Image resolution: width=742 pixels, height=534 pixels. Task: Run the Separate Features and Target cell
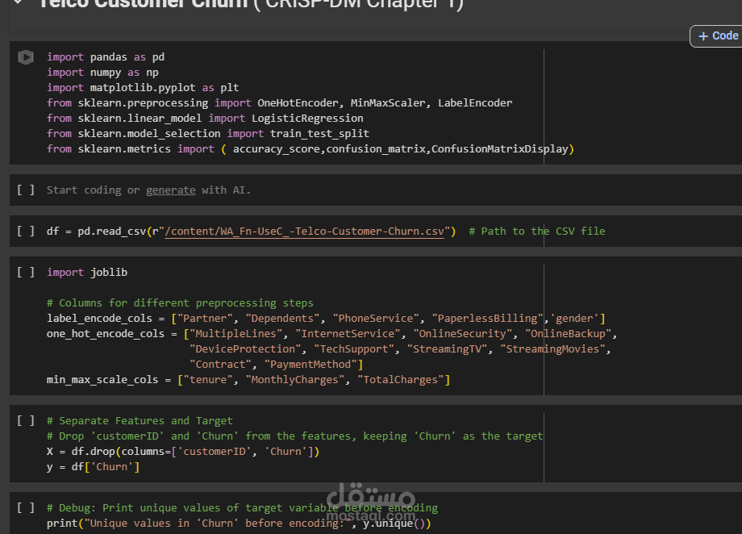click(26, 421)
